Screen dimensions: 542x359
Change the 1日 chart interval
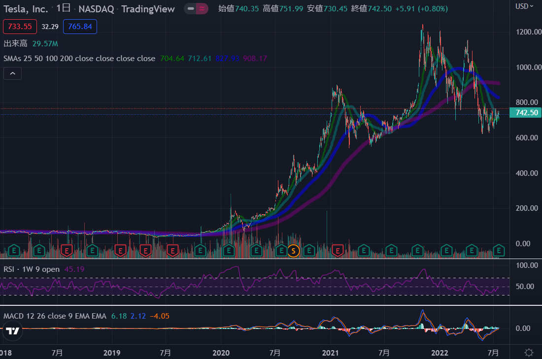(x=63, y=8)
